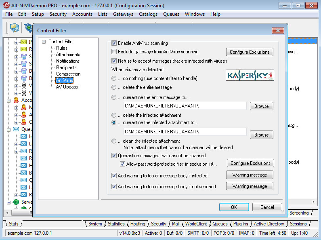Select the delete the entire message option
The height and width of the screenshot is (240, 321).
pos(114,87)
